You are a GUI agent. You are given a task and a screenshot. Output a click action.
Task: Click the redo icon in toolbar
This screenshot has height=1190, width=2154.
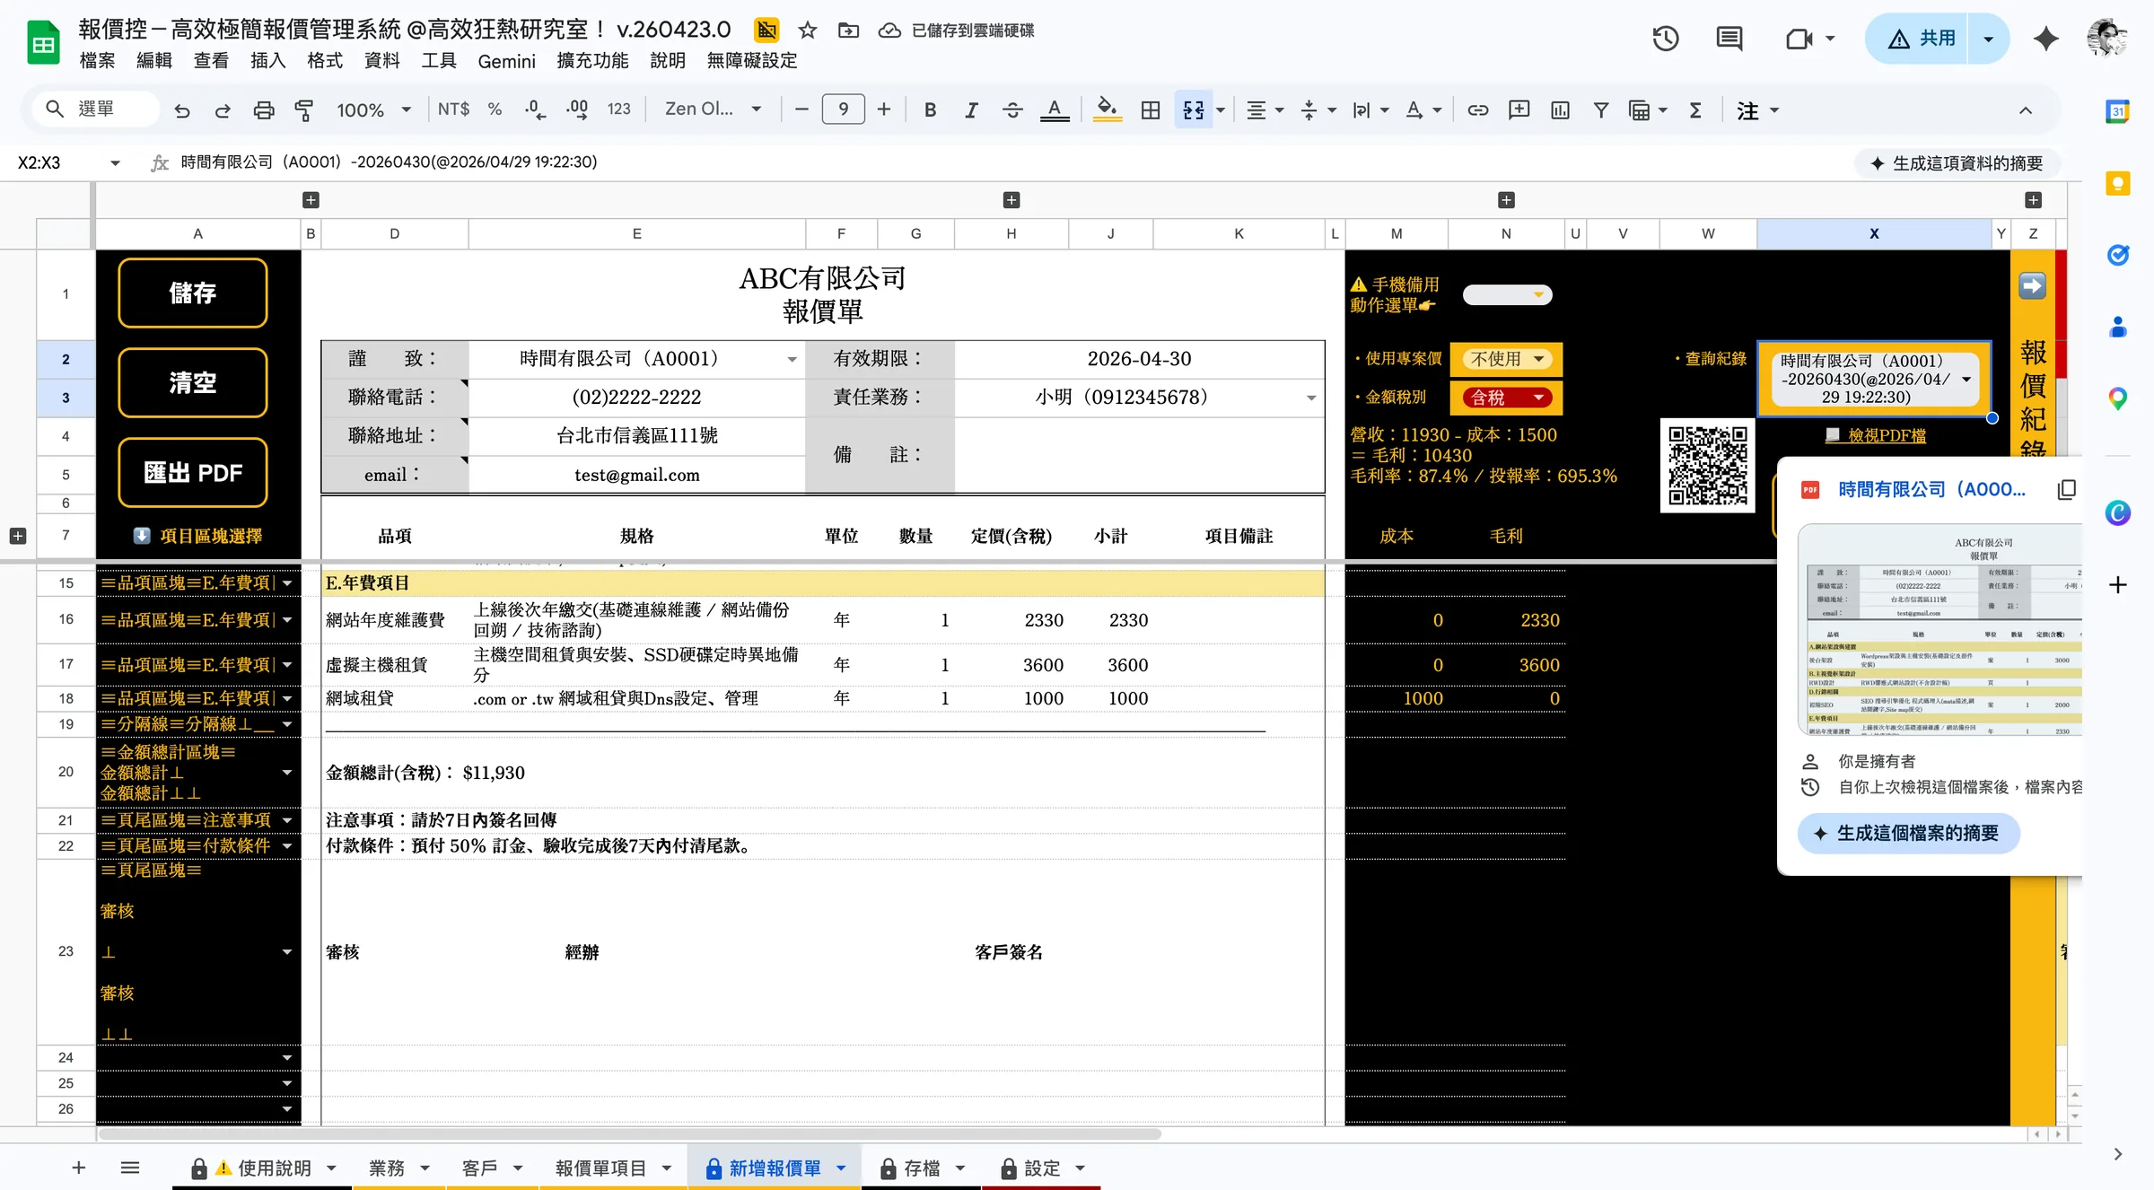223,110
